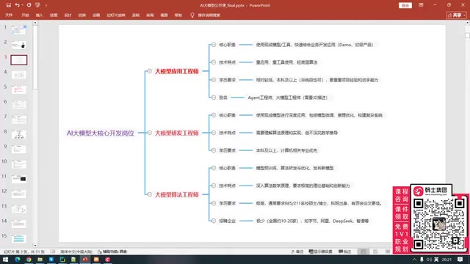Switch to the 开始 (Home) ribbon tab
Image resolution: width=470 pixels, height=264 pixels.
pos(25,15)
